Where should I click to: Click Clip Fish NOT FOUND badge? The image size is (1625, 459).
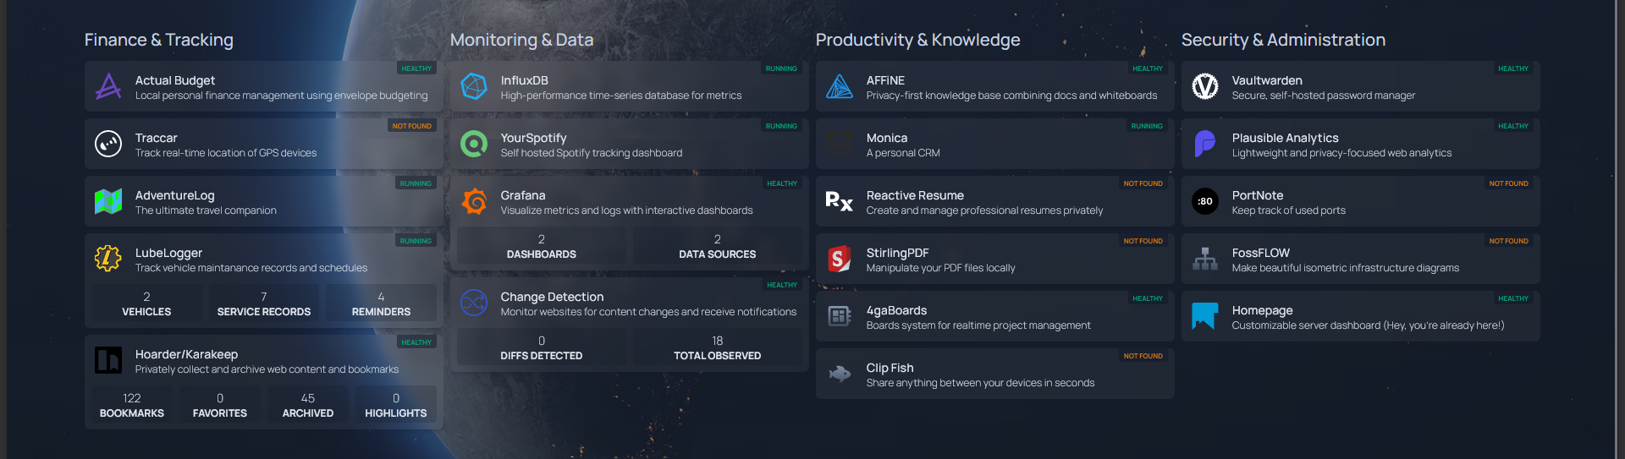click(1143, 356)
